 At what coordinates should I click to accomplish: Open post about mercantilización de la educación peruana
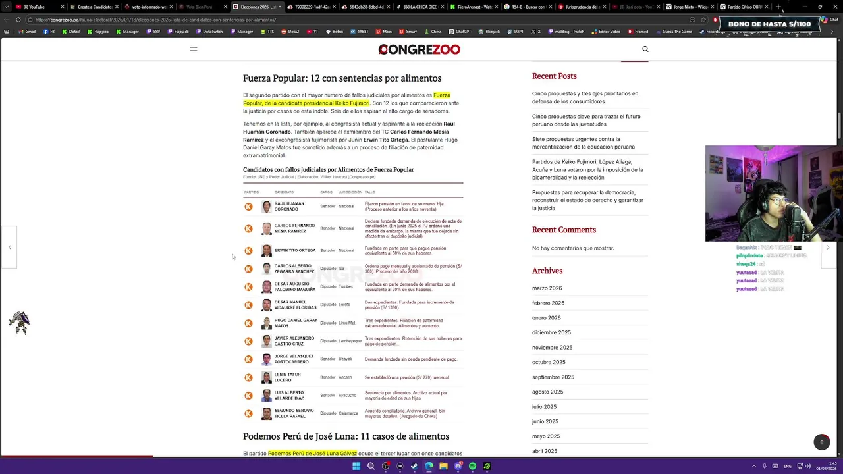coord(584,143)
